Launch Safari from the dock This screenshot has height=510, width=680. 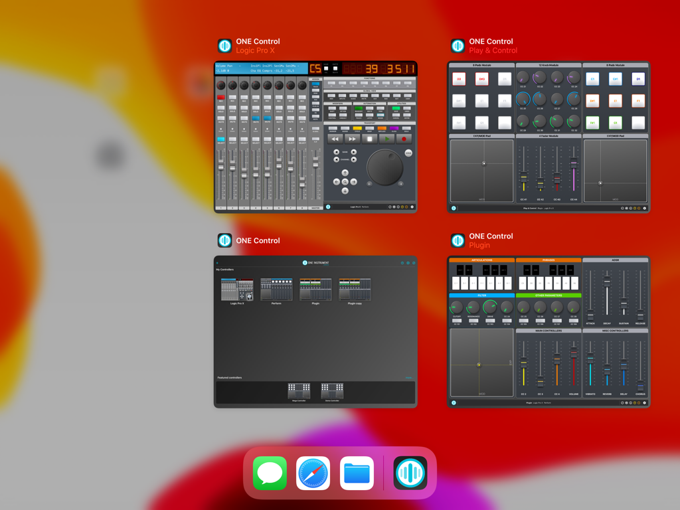coord(313,473)
